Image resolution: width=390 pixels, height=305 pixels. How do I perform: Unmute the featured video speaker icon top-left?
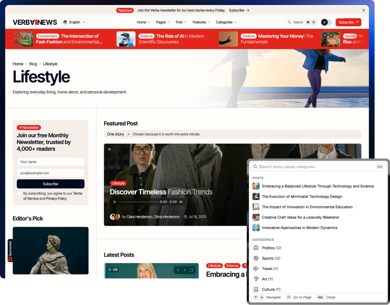[x=109, y=149]
